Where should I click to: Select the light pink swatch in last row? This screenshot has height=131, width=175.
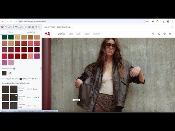point(11,63)
